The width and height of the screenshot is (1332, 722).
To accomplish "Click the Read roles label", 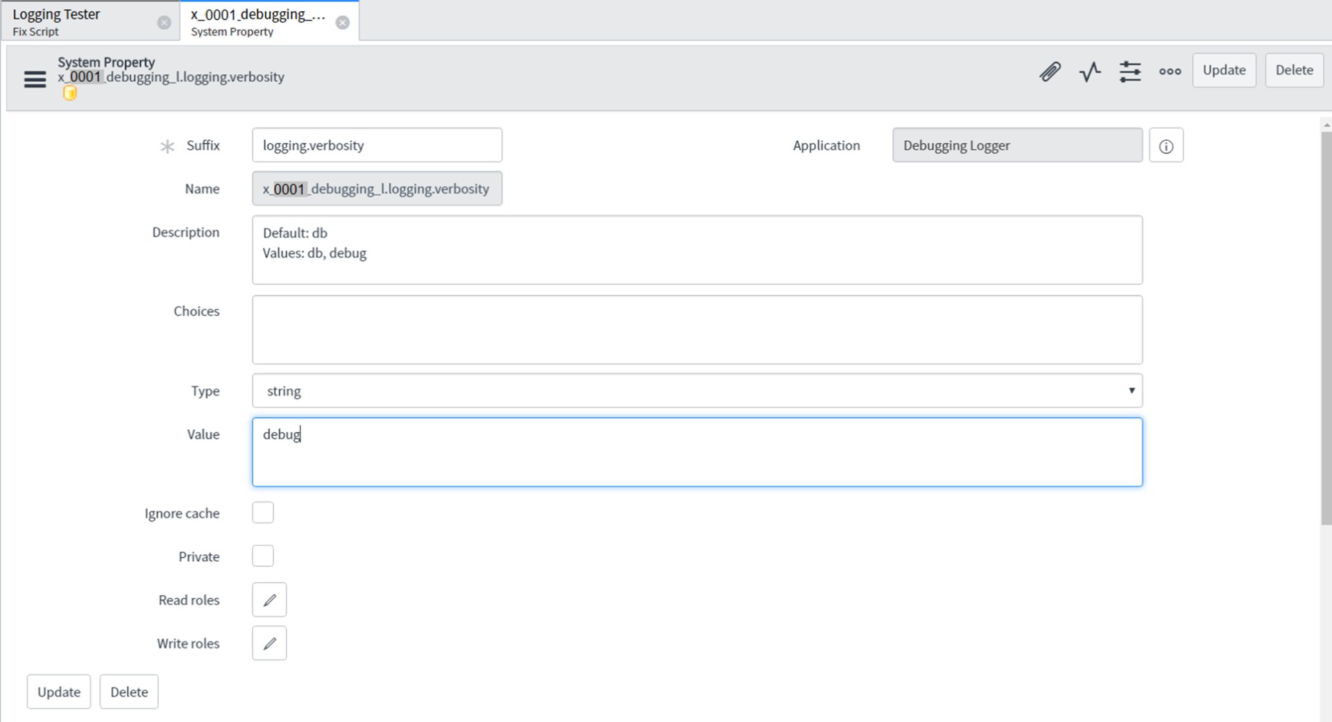I will [189, 600].
